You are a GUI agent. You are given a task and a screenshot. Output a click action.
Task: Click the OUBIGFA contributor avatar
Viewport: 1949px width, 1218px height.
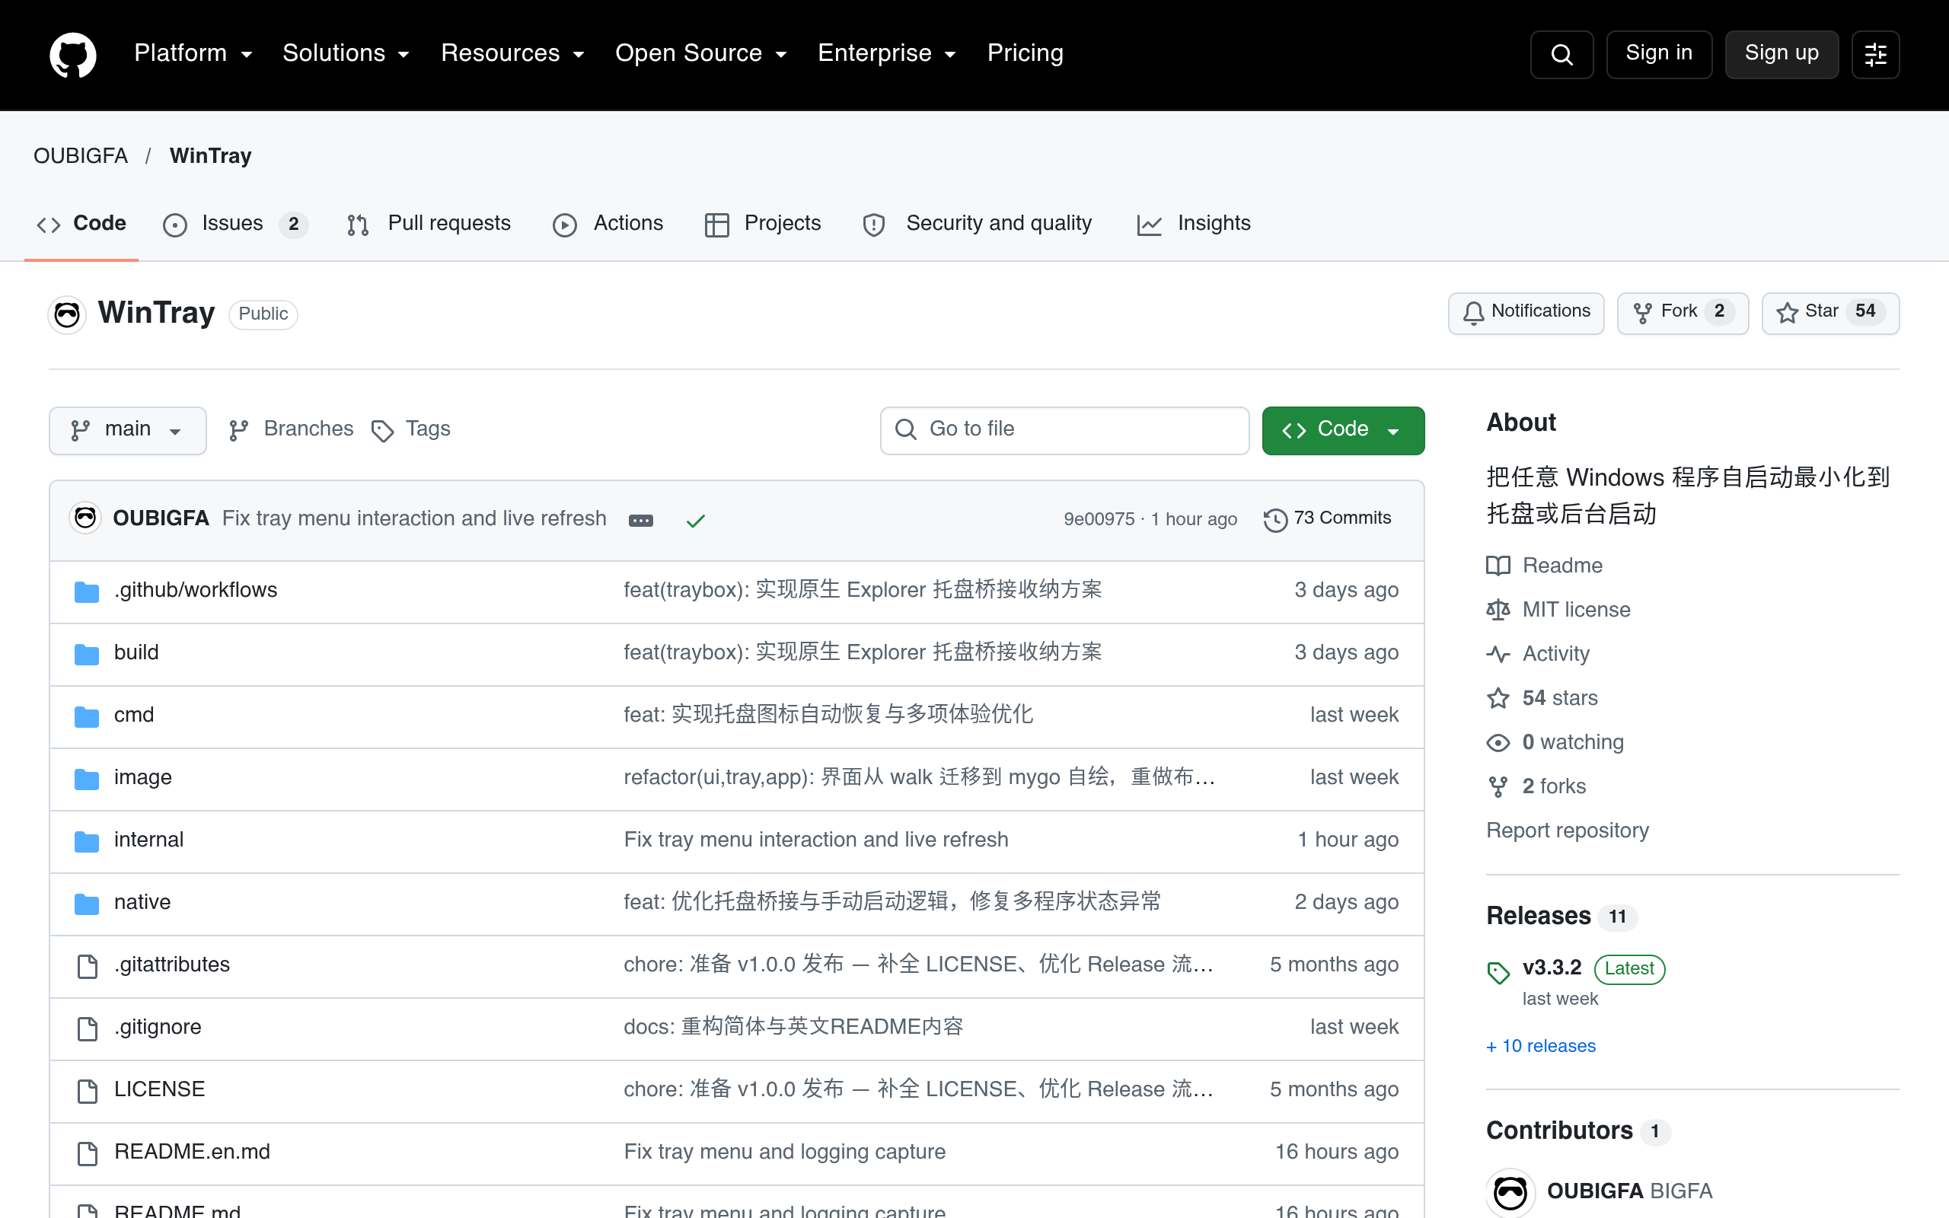tap(1510, 1192)
